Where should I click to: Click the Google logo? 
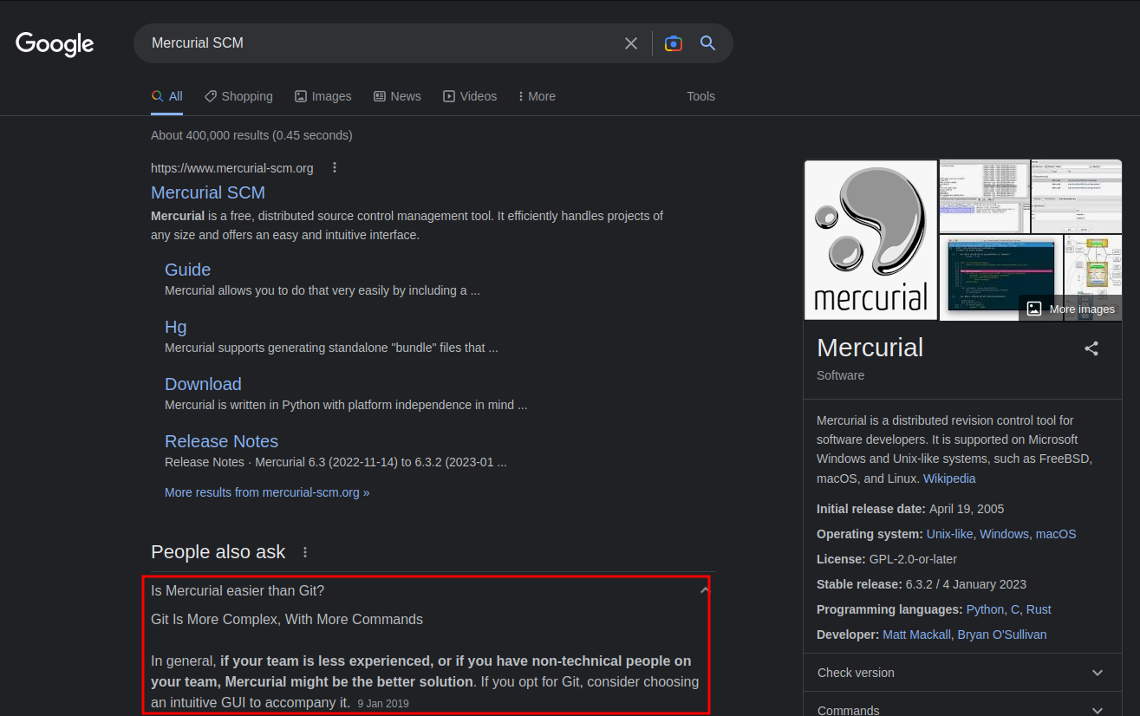pyautogui.click(x=55, y=43)
